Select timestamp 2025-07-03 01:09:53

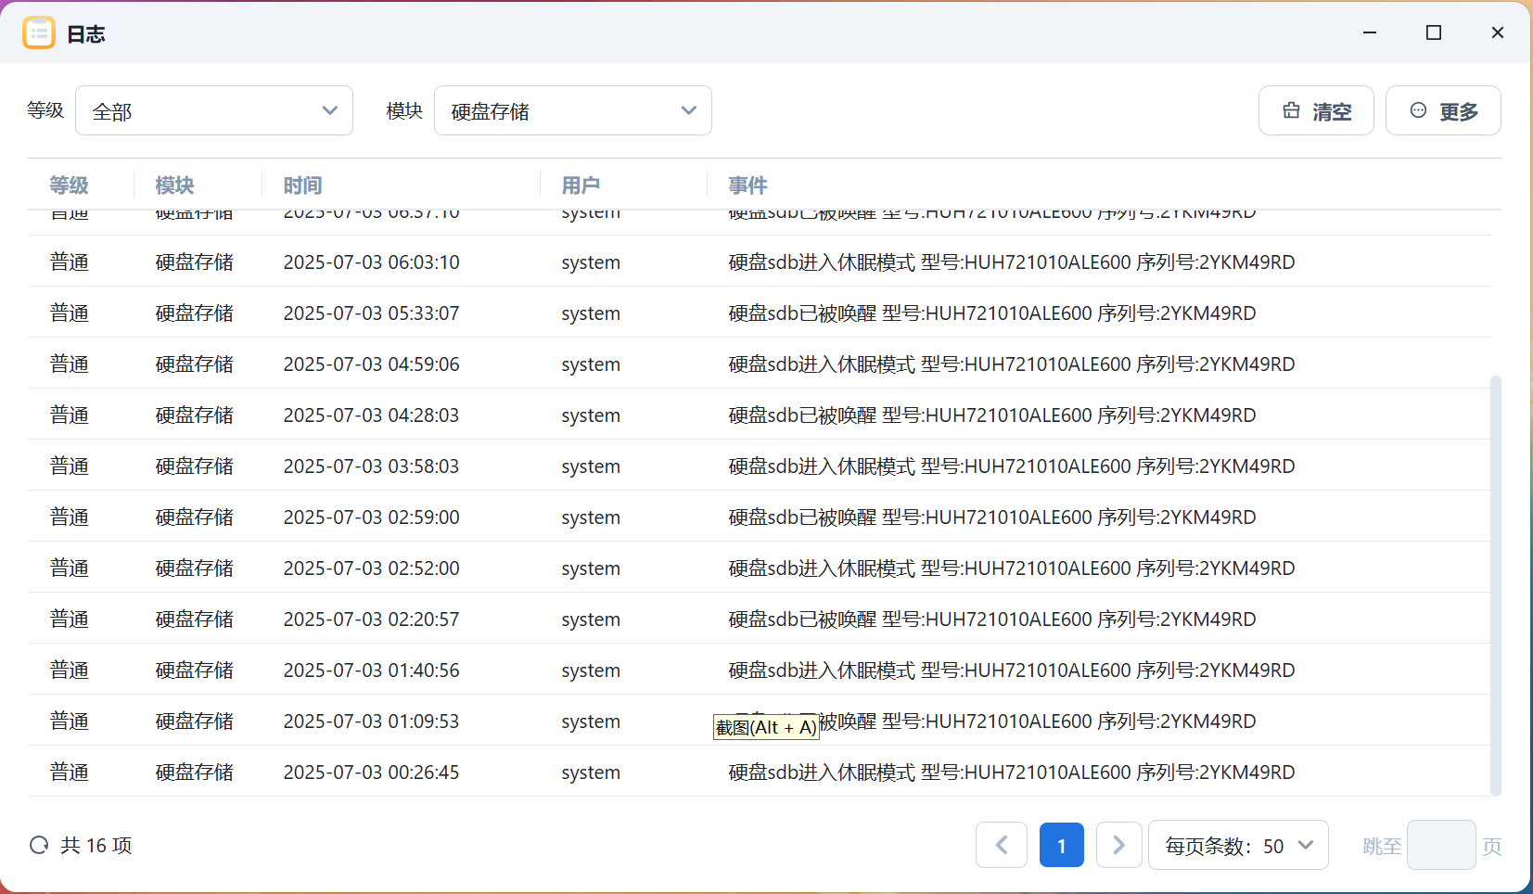pyautogui.click(x=371, y=722)
